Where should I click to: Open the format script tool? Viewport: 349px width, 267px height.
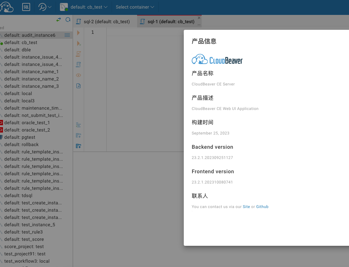(x=78, y=125)
